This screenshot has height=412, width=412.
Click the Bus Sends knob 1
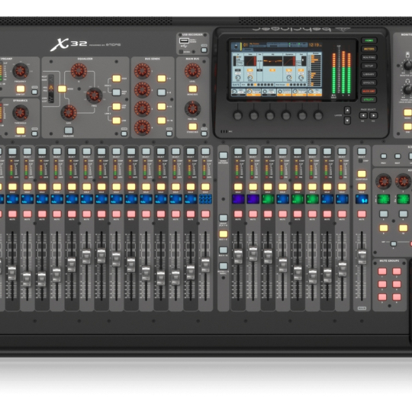tap(142, 71)
